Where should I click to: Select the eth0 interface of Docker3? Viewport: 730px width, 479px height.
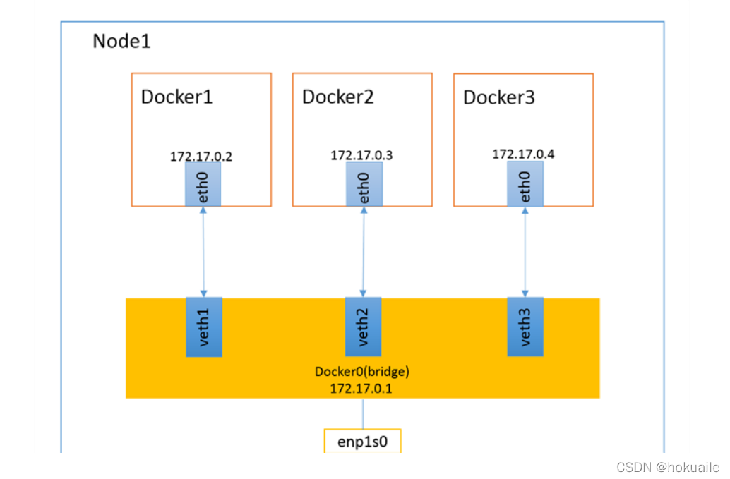point(525,185)
